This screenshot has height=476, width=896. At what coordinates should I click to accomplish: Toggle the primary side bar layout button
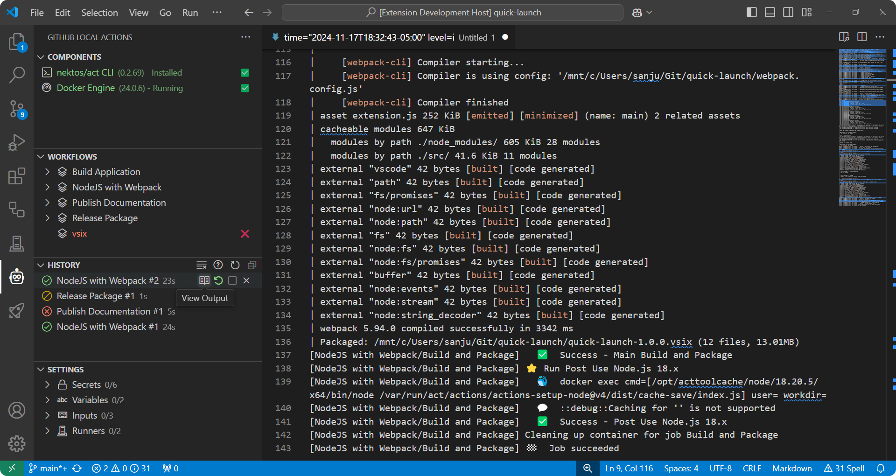[751, 13]
